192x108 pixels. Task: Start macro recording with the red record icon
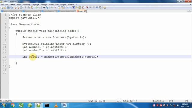click(87, 7)
